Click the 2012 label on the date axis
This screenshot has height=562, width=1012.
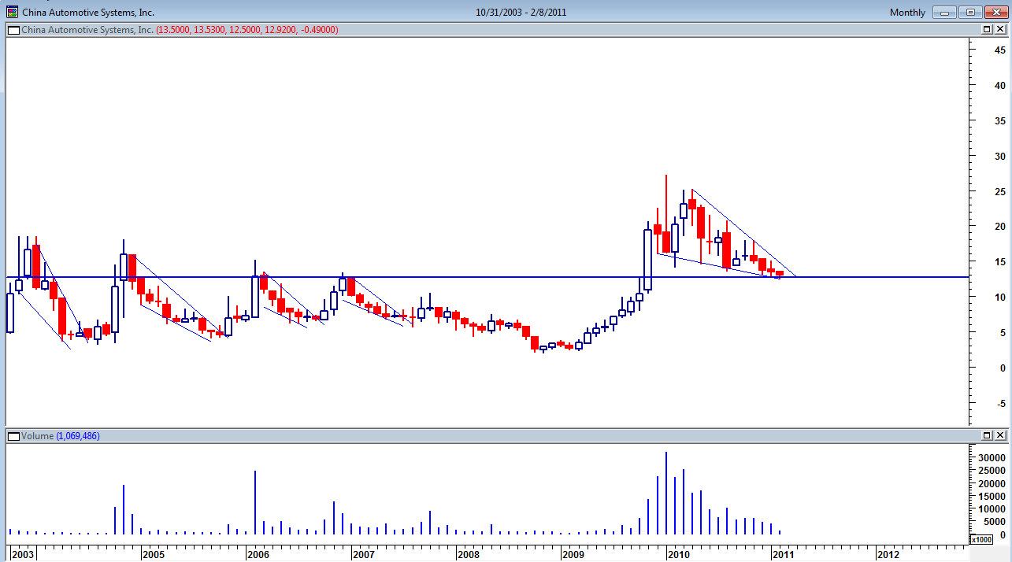pyautogui.click(x=888, y=554)
